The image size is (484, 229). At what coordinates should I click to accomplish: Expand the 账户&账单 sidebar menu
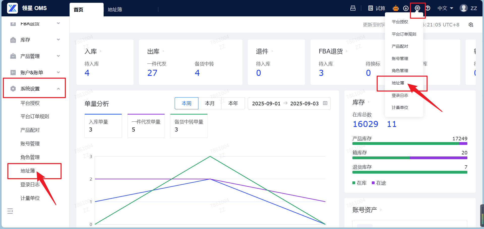58,73
